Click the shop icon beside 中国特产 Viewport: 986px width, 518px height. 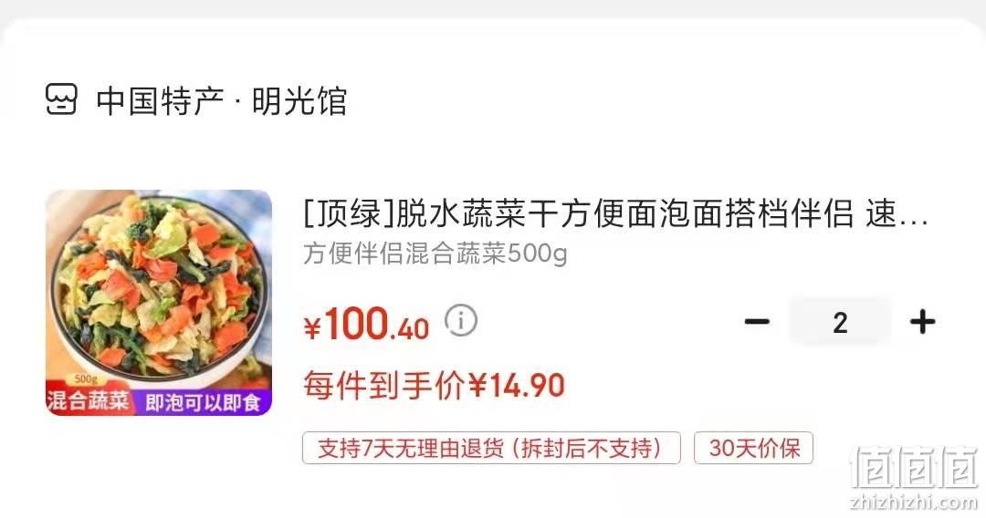(61, 99)
